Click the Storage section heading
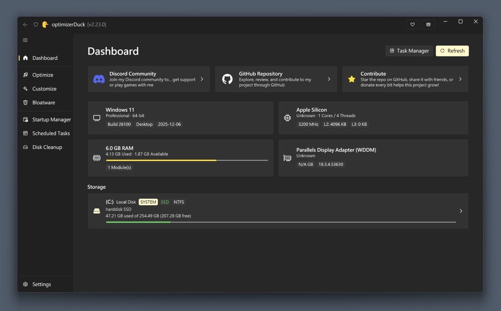501x311 pixels. point(97,187)
